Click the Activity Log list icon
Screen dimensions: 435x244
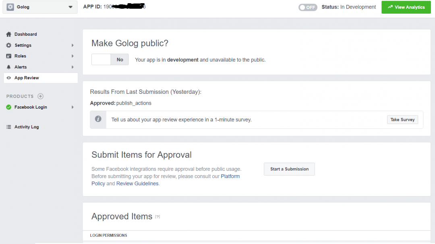pyautogui.click(x=9, y=127)
